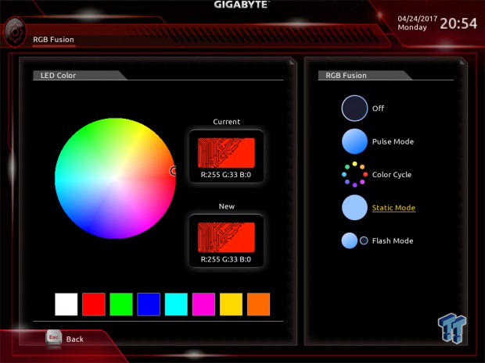Image resolution: width=485 pixels, height=363 pixels.
Task: Click the Esc key icon
Action: click(53, 338)
